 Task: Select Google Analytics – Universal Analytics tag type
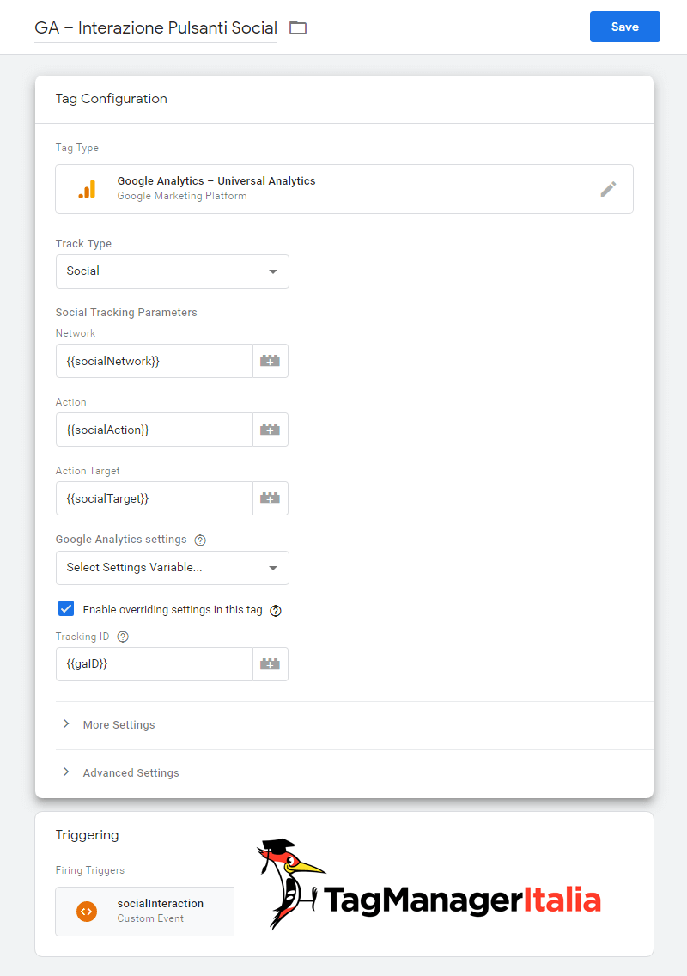click(x=344, y=189)
